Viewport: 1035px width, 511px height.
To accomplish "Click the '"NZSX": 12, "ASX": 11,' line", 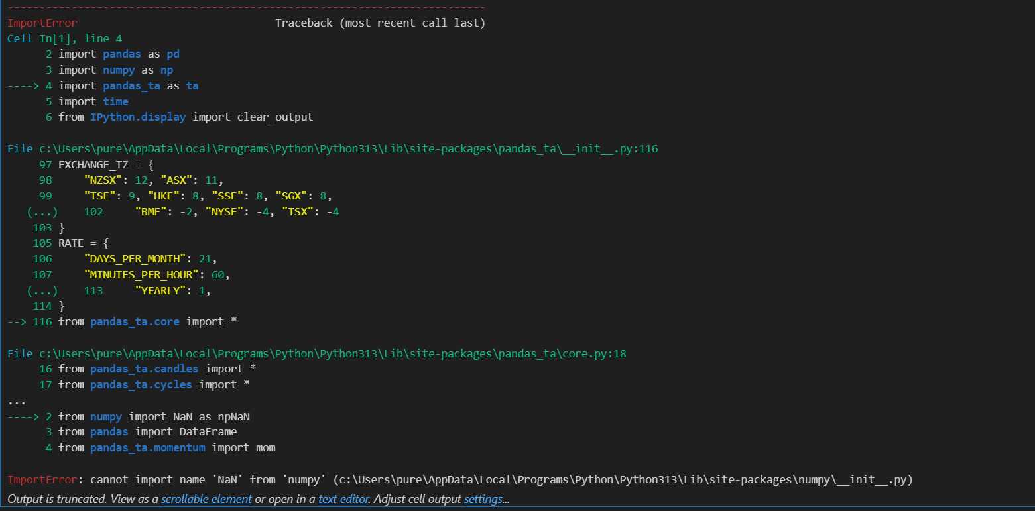I will (x=154, y=180).
